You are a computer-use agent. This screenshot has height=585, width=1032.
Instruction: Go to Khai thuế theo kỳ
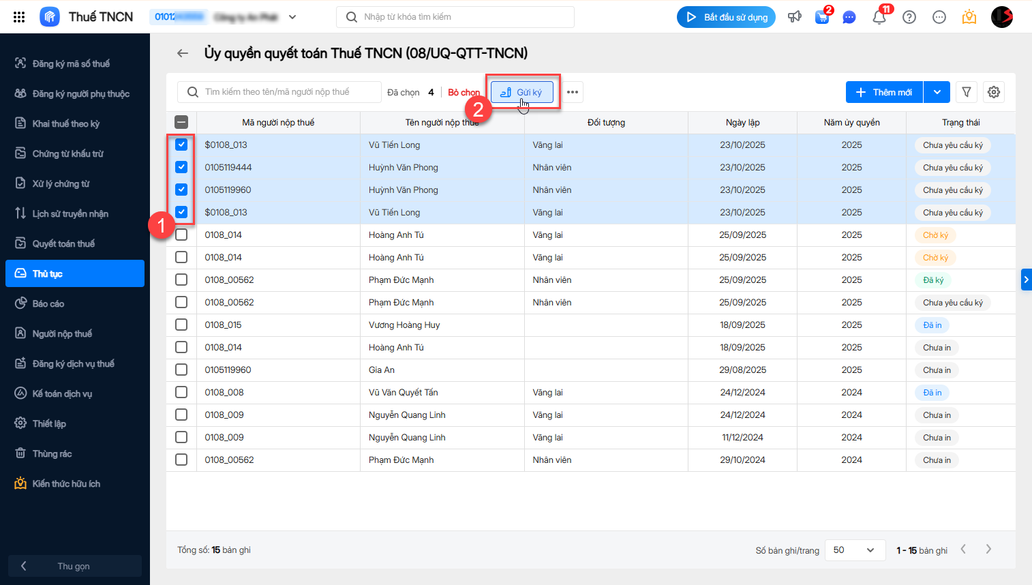coord(75,123)
